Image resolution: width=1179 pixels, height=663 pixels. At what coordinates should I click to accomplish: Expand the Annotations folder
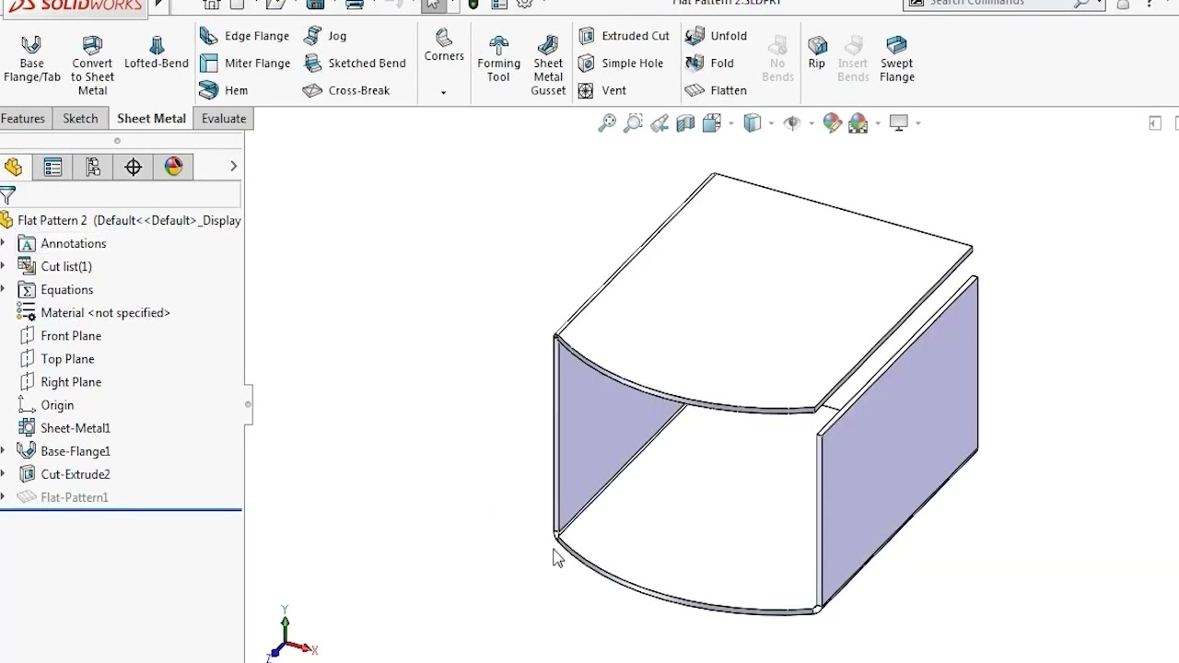coord(4,243)
